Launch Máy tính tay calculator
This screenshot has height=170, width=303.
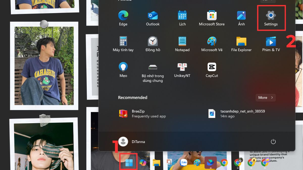123,44
